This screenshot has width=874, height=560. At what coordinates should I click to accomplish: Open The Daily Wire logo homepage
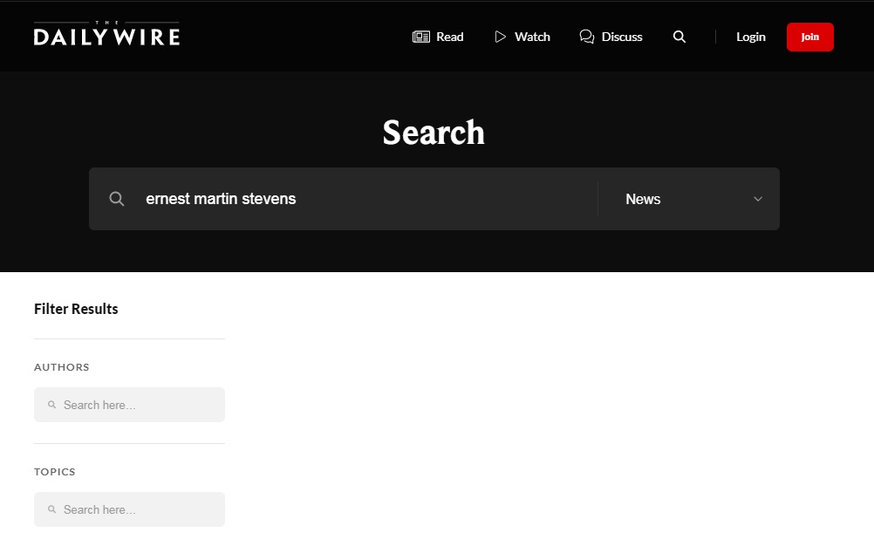(106, 34)
